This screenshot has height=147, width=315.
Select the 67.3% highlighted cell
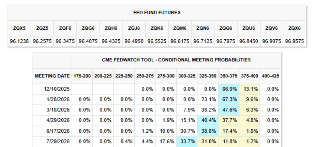(x=229, y=99)
